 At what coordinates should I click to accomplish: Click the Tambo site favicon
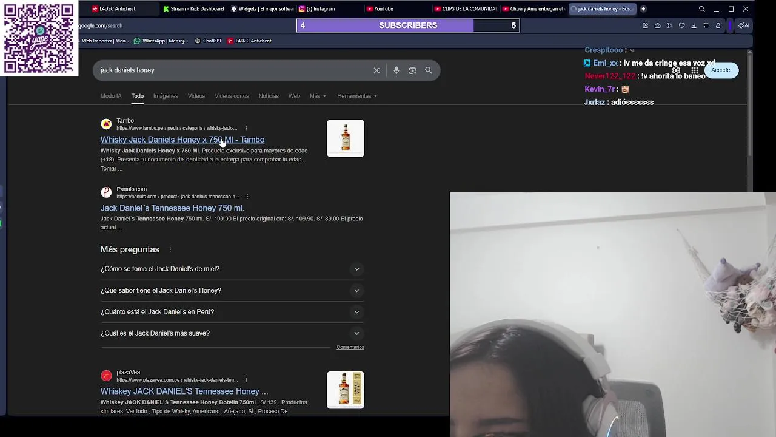point(106,124)
